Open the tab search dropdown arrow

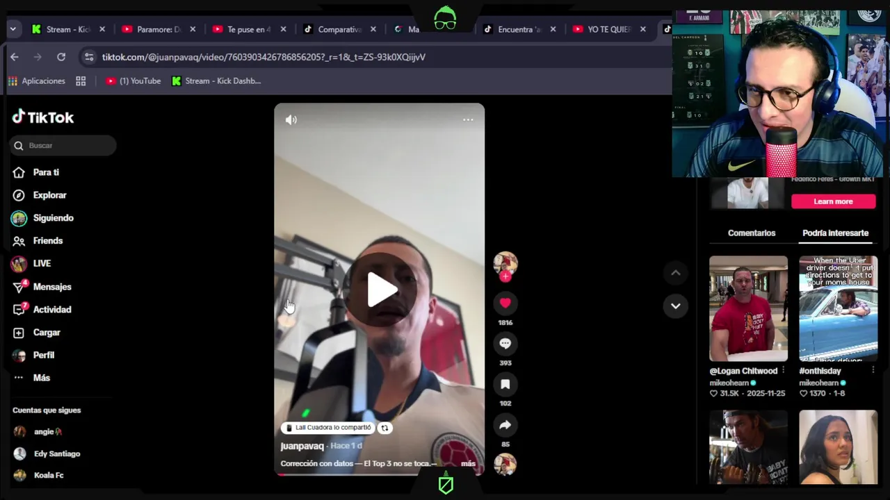pyautogui.click(x=13, y=29)
